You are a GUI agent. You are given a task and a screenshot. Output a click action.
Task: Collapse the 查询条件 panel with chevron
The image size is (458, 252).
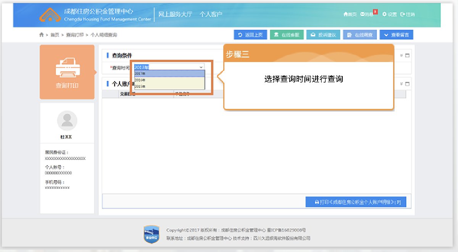(x=402, y=56)
